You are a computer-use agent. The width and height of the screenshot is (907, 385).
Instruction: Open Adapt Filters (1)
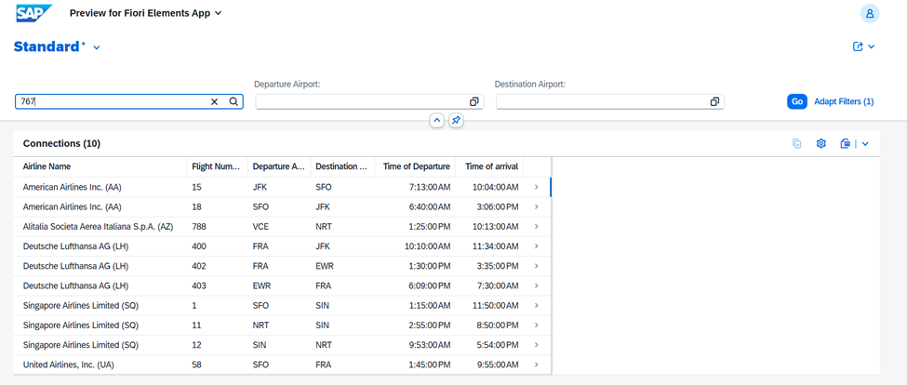tap(844, 102)
